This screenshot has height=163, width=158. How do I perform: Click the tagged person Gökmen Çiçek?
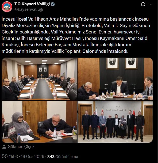point(21,147)
